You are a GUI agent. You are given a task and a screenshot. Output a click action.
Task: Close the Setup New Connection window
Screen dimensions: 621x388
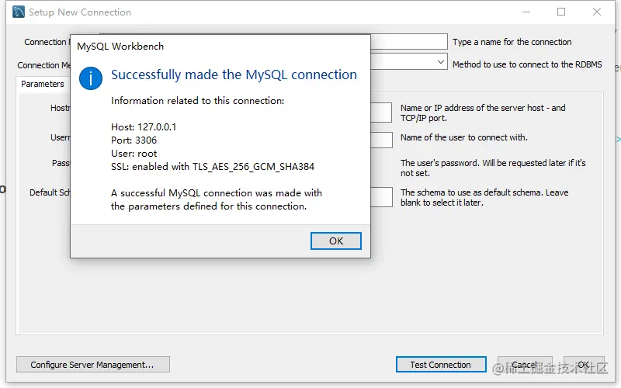tap(597, 12)
